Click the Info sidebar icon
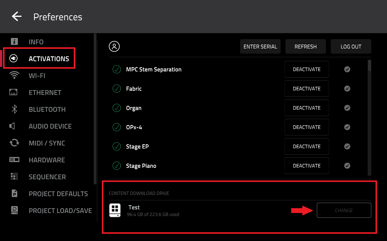This screenshot has height=241, width=387. 14,42
